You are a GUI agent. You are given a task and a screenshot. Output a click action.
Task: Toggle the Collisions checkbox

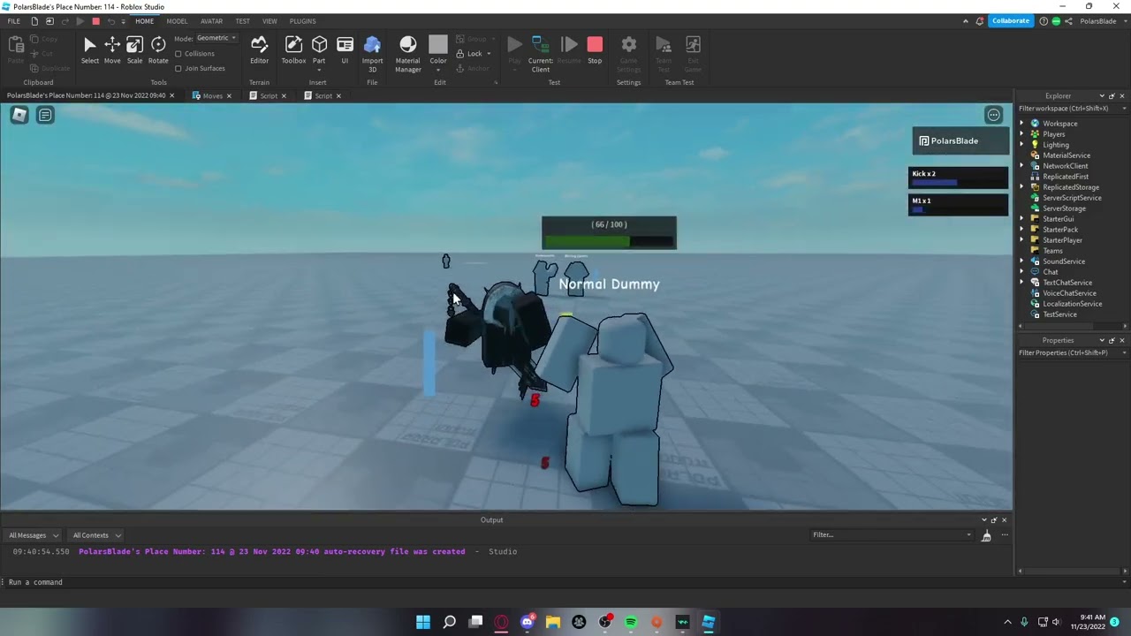pos(178,54)
